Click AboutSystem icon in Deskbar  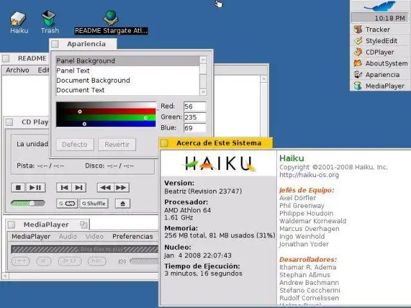pos(358,63)
